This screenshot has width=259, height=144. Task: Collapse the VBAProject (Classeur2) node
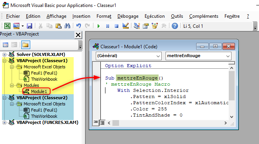click(x=5, y=98)
